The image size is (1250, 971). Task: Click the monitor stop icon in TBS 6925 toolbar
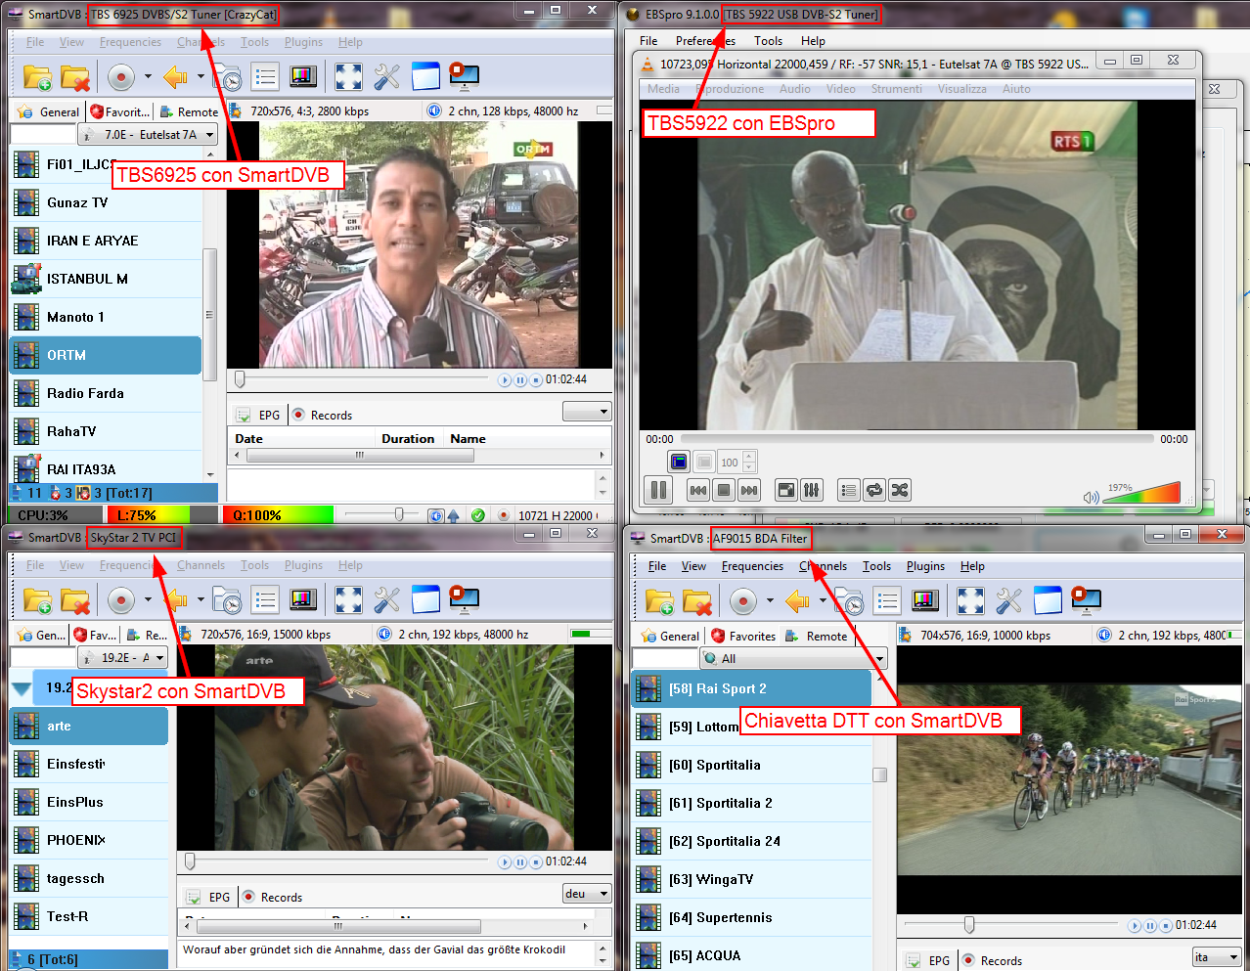click(x=464, y=76)
